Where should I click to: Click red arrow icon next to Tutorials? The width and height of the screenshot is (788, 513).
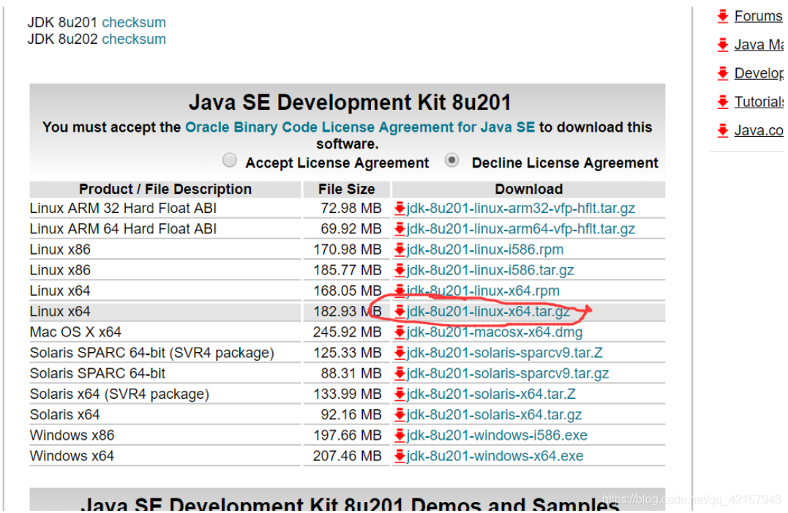(723, 102)
